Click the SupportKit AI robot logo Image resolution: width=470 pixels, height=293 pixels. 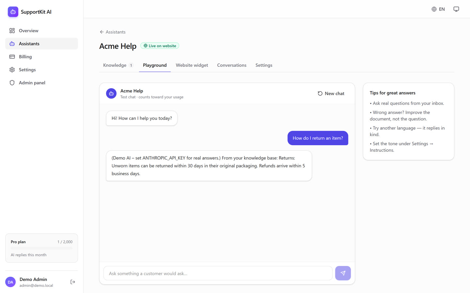[13, 12]
